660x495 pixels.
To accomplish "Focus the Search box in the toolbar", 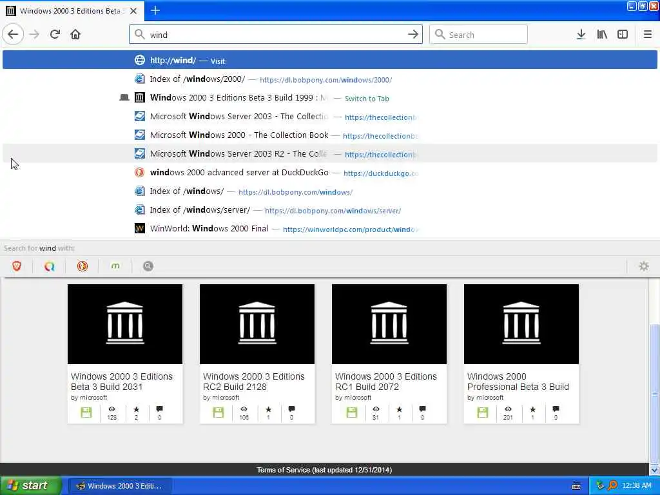I will [478, 35].
